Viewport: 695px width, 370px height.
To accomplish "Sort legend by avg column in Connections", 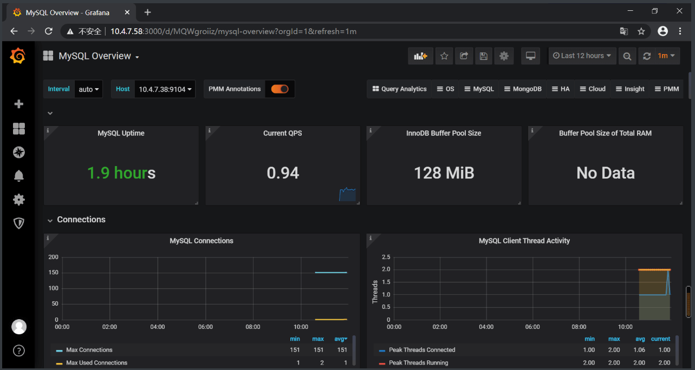I will coord(340,339).
